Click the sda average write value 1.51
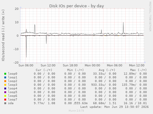 point(113,103)
